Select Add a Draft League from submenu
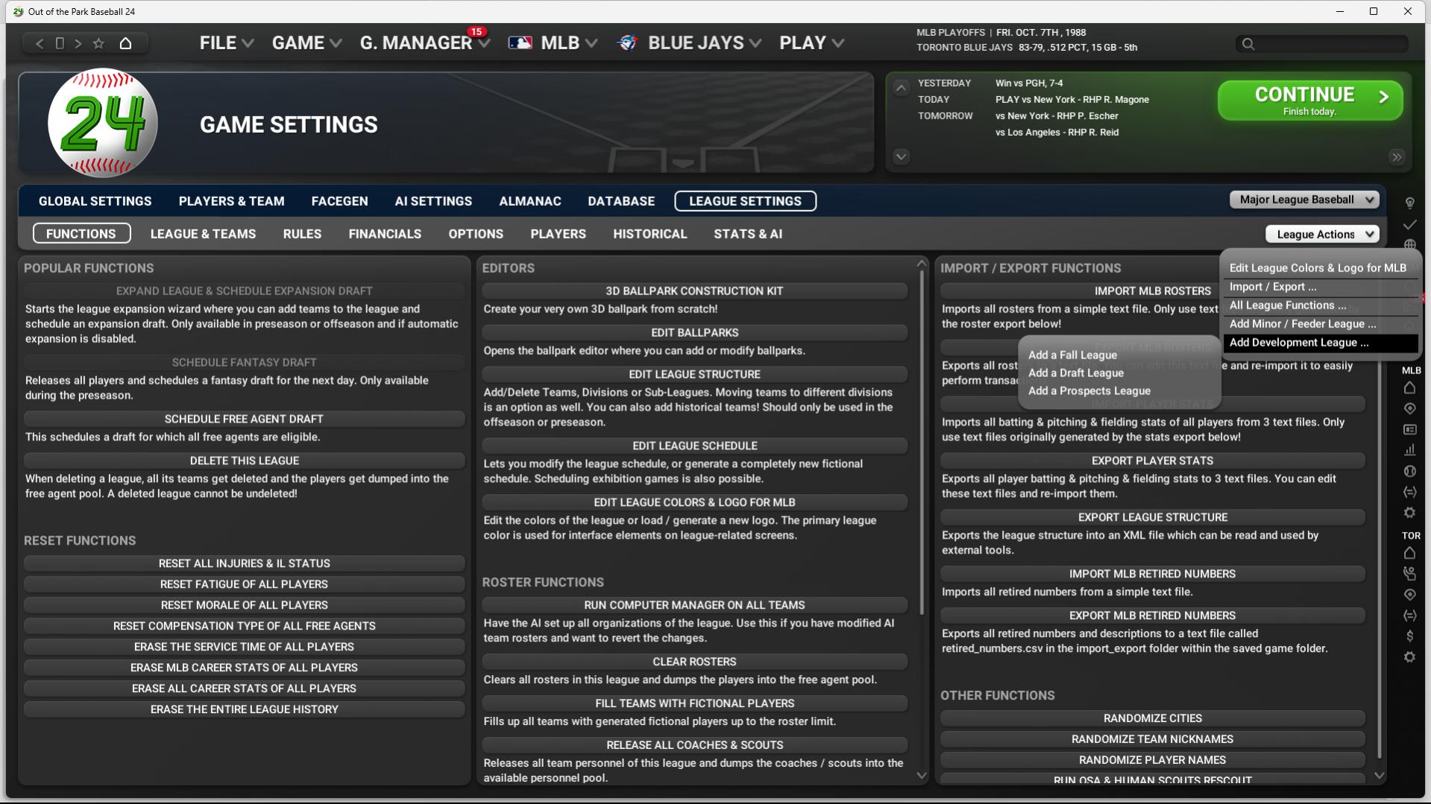Viewport: 1431px width, 804px height. point(1075,373)
